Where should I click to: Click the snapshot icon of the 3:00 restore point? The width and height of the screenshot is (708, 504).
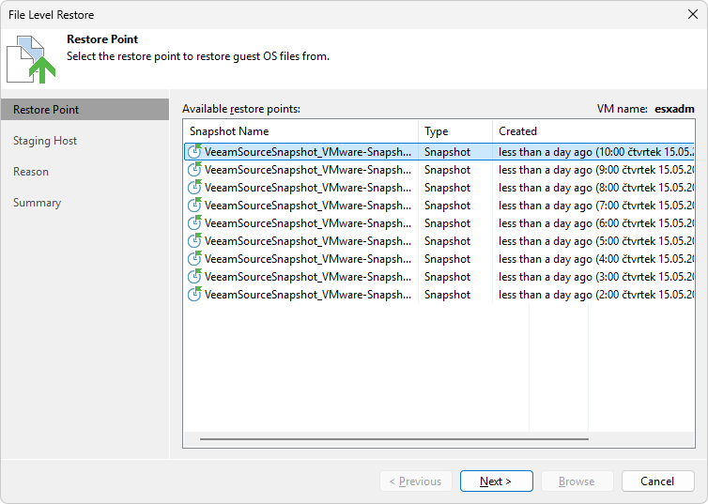tap(194, 276)
